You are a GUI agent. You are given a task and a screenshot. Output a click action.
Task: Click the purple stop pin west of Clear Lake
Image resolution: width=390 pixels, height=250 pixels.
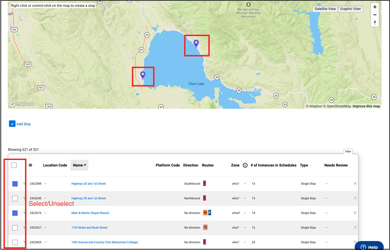click(x=143, y=75)
